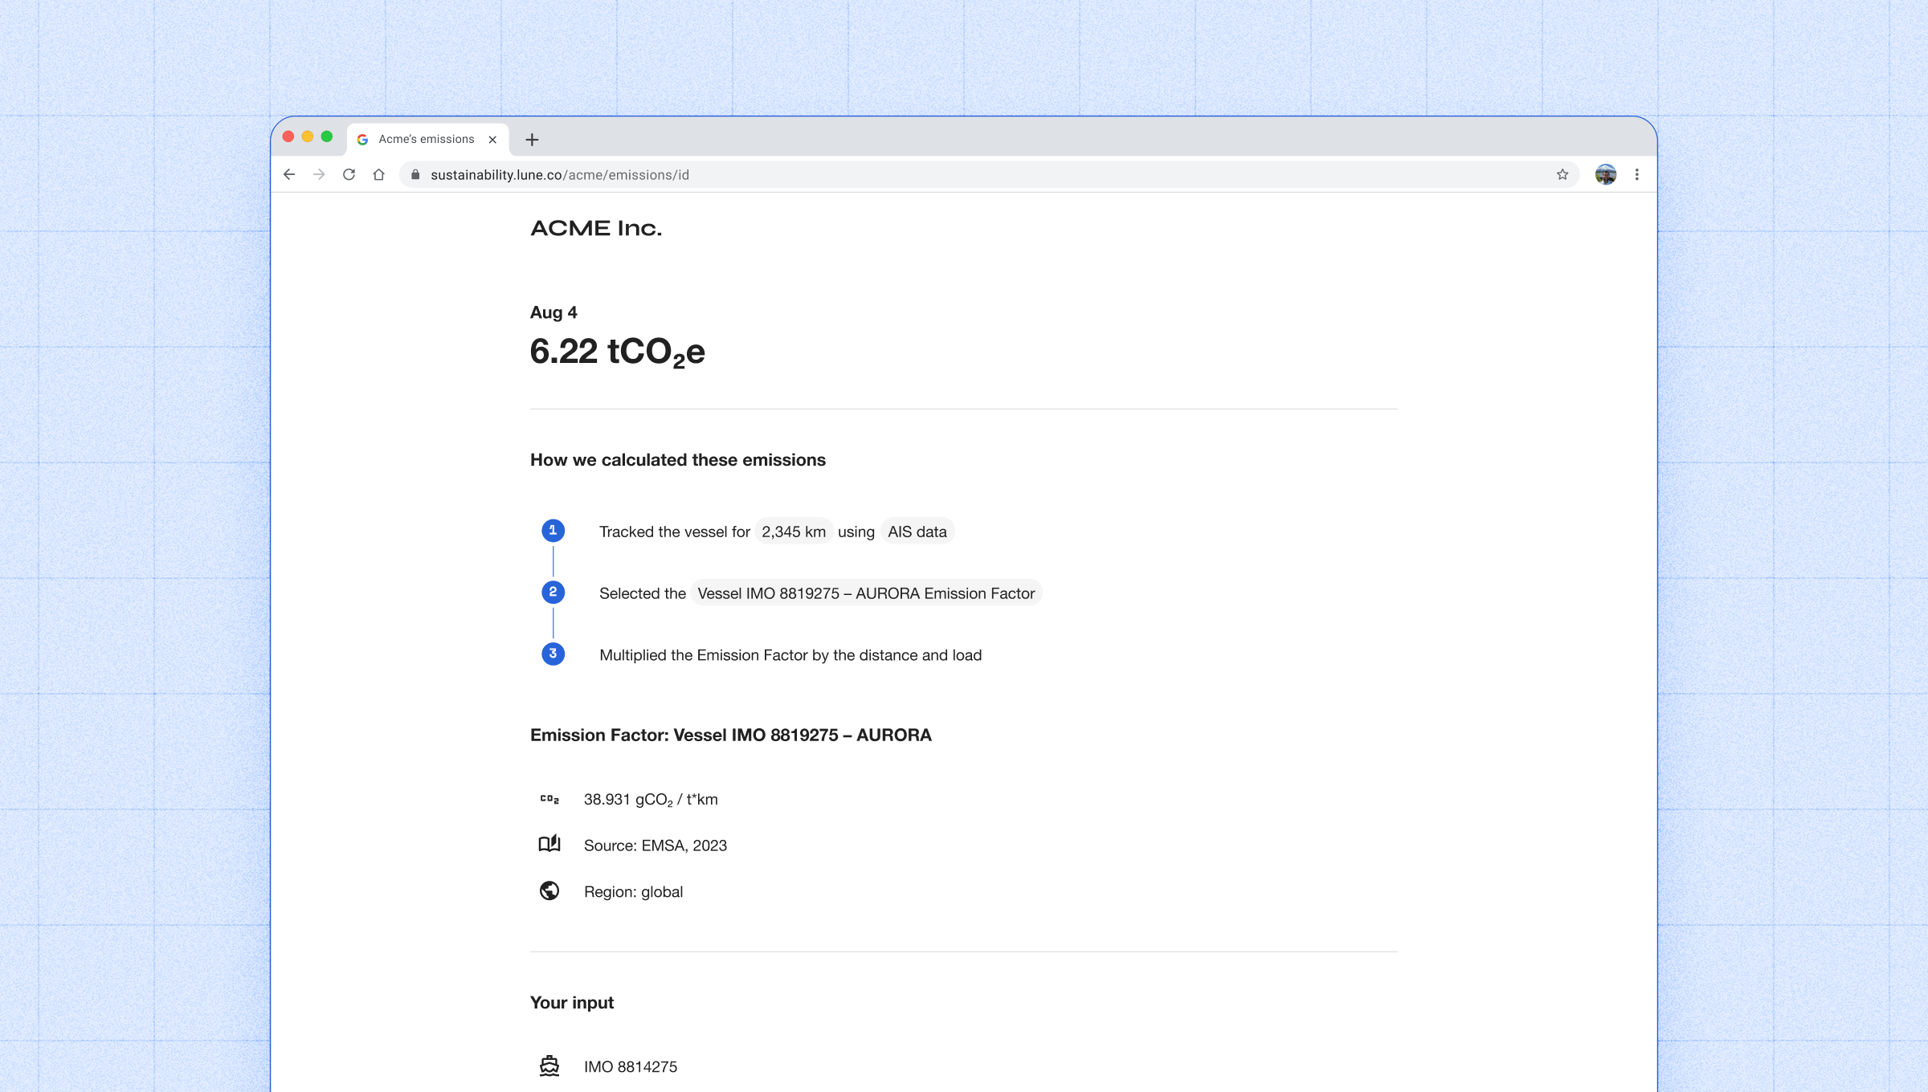Open a new browser tab
Screen dimensions: 1928x1092
coord(532,140)
